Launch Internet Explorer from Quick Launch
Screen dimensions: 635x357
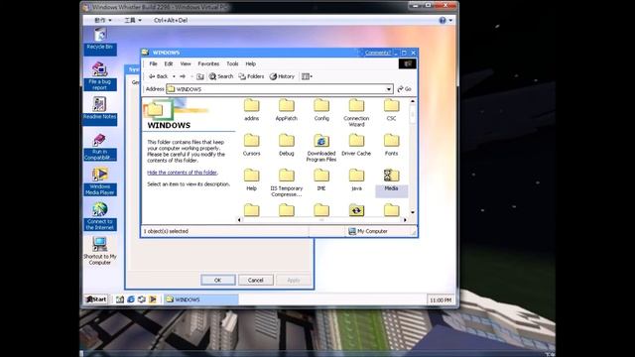pos(131,299)
